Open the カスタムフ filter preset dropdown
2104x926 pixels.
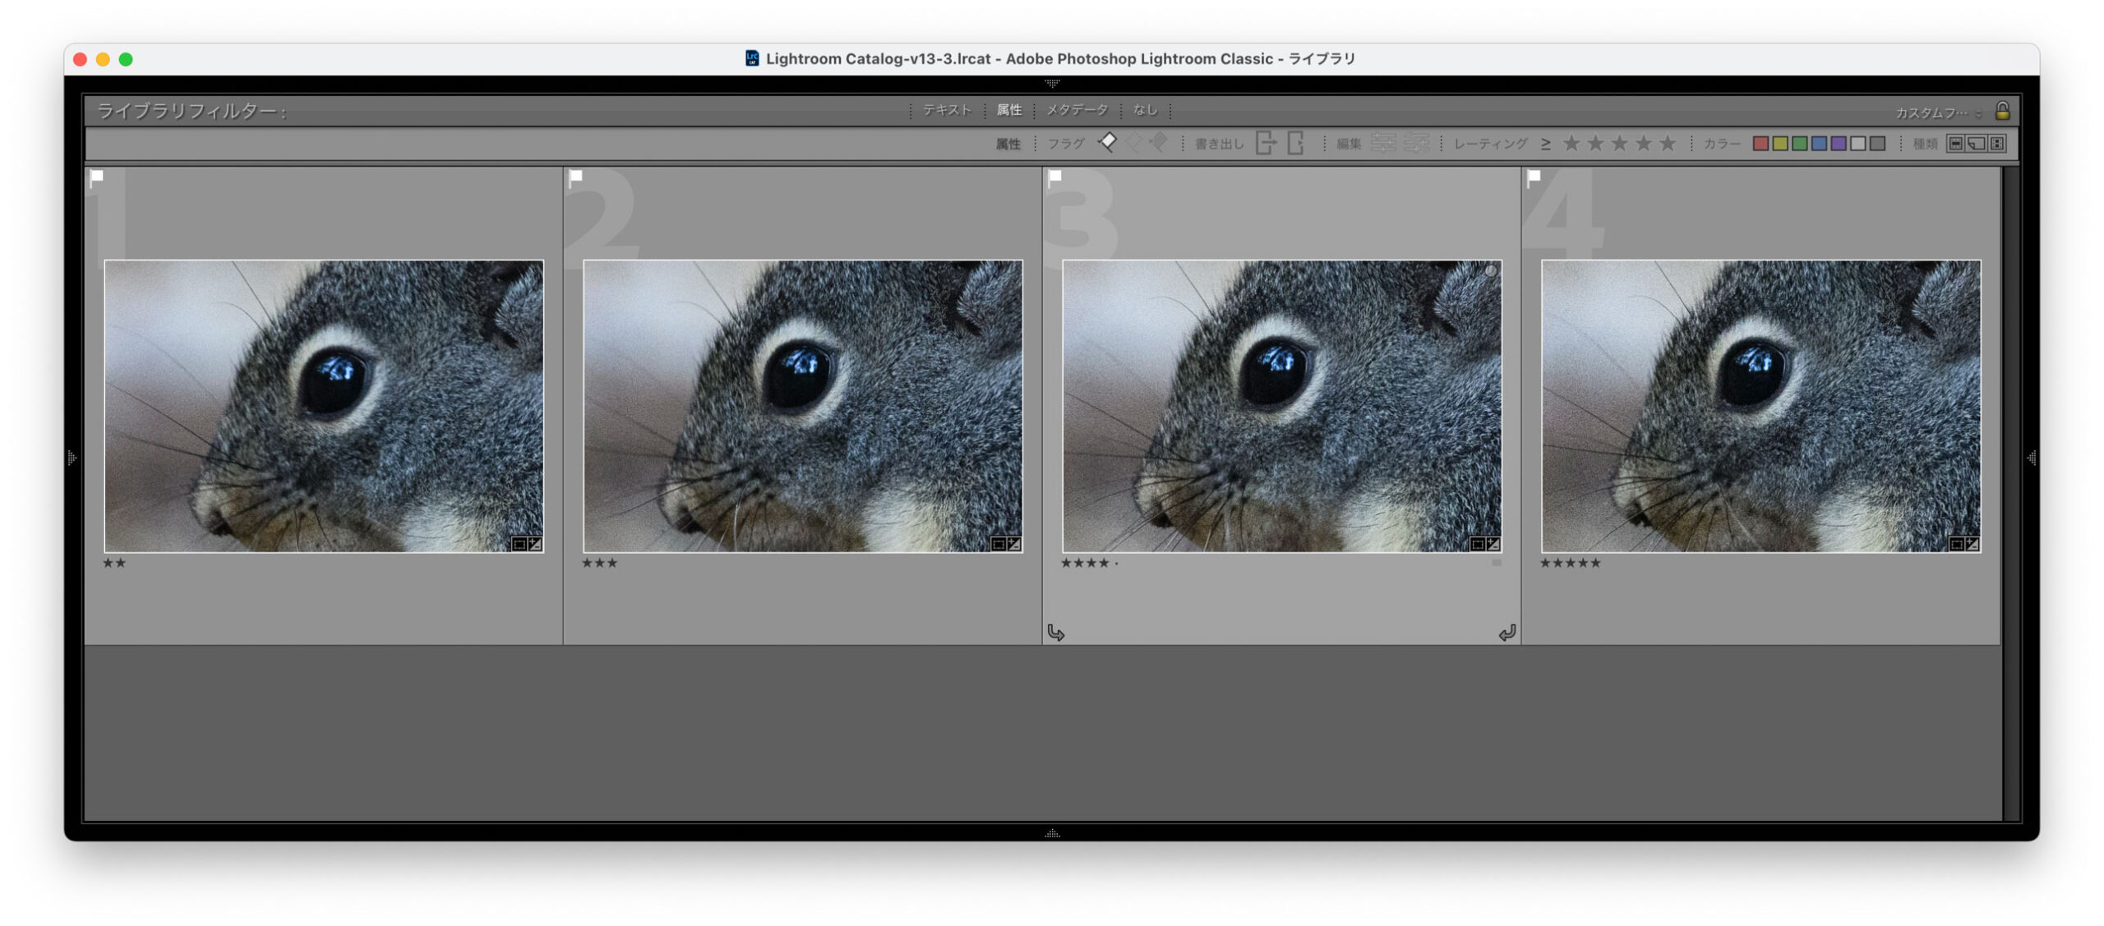(1938, 113)
